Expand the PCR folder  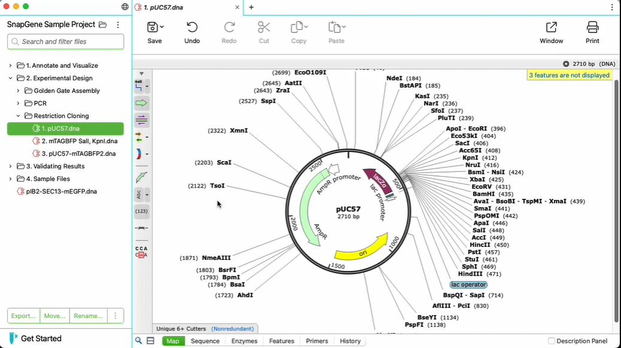pyautogui.click(x=18, y=104)
